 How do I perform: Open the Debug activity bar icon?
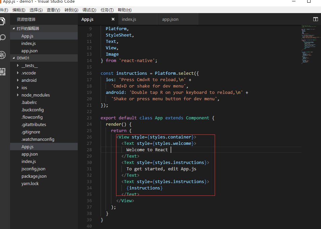tap(2, 55)
